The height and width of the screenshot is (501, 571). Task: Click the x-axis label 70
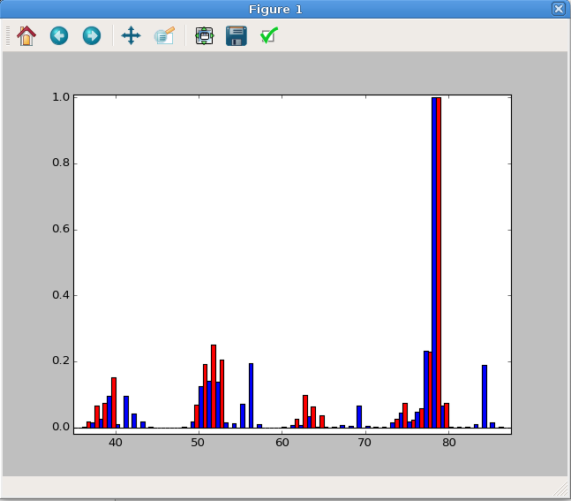coord(364,443)
